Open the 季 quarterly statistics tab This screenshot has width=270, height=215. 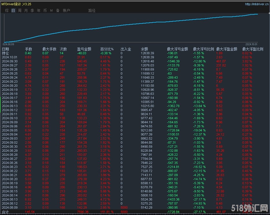point(32,10)
